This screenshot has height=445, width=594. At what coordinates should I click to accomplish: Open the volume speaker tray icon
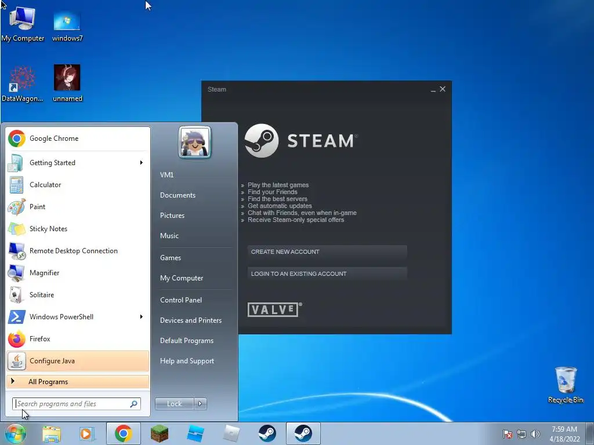[535, 434]
